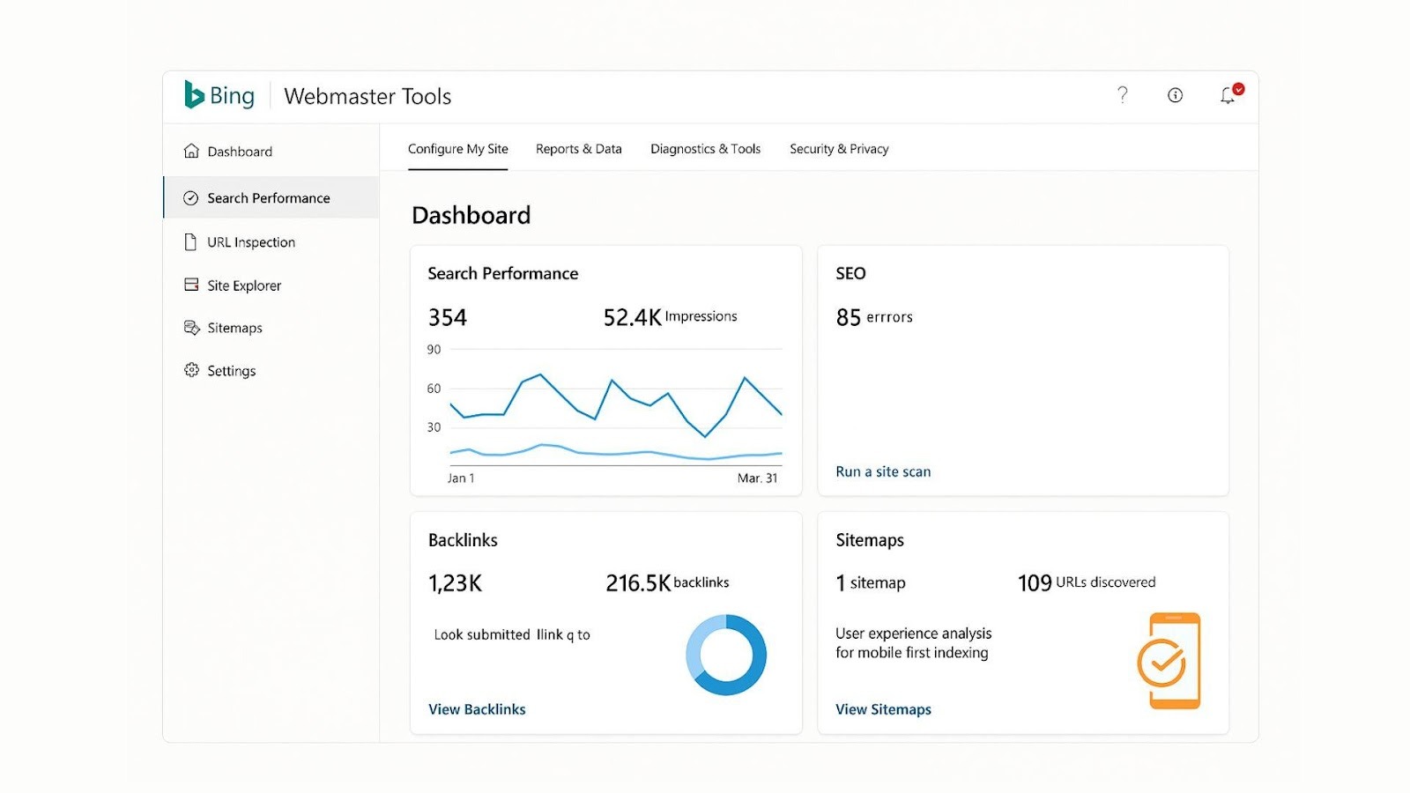Image resolution: width=1410 pixels, height=793 pixels.
Task: Click the blue backlinks donut chart
Action: (x=725, y=655)
